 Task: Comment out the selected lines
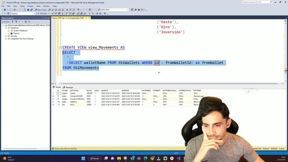pos(89,13)
